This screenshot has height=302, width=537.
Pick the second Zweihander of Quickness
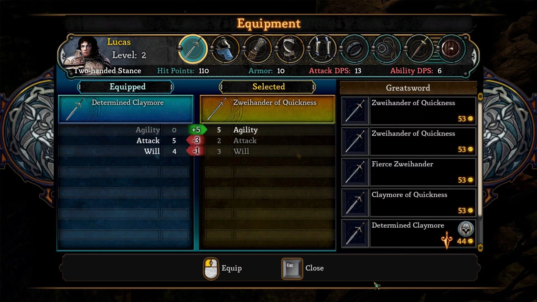point(409,141)
